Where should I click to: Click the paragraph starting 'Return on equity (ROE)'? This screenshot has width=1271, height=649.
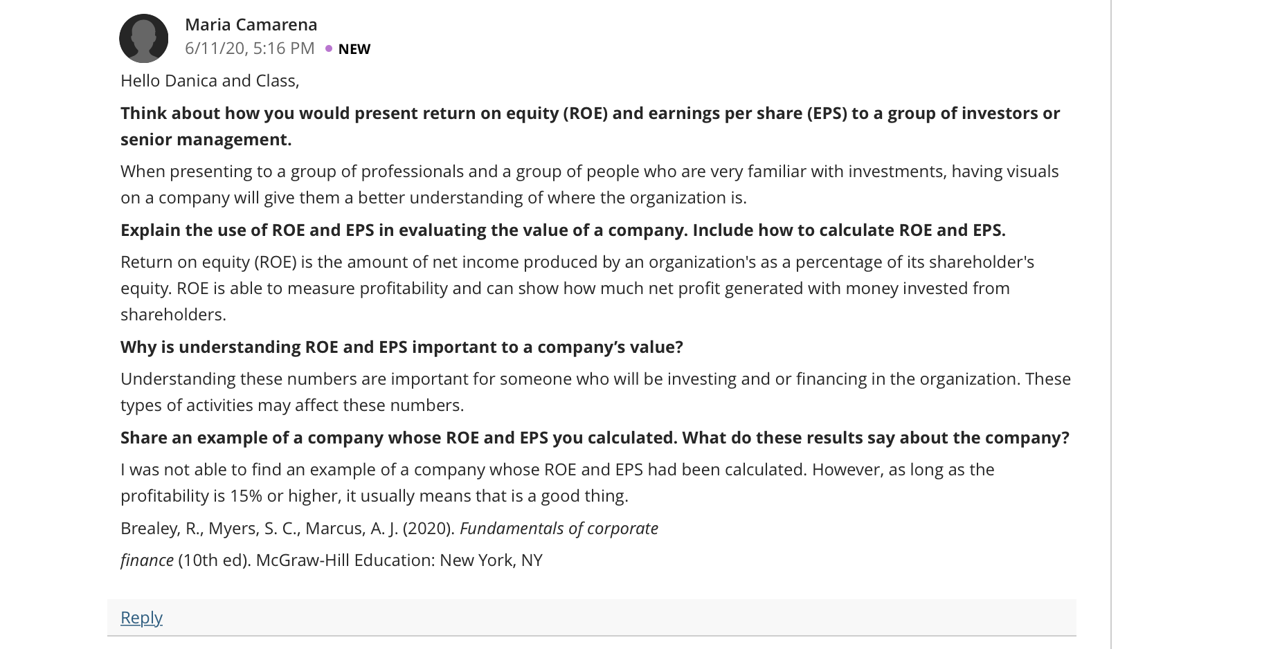point(577,288)
